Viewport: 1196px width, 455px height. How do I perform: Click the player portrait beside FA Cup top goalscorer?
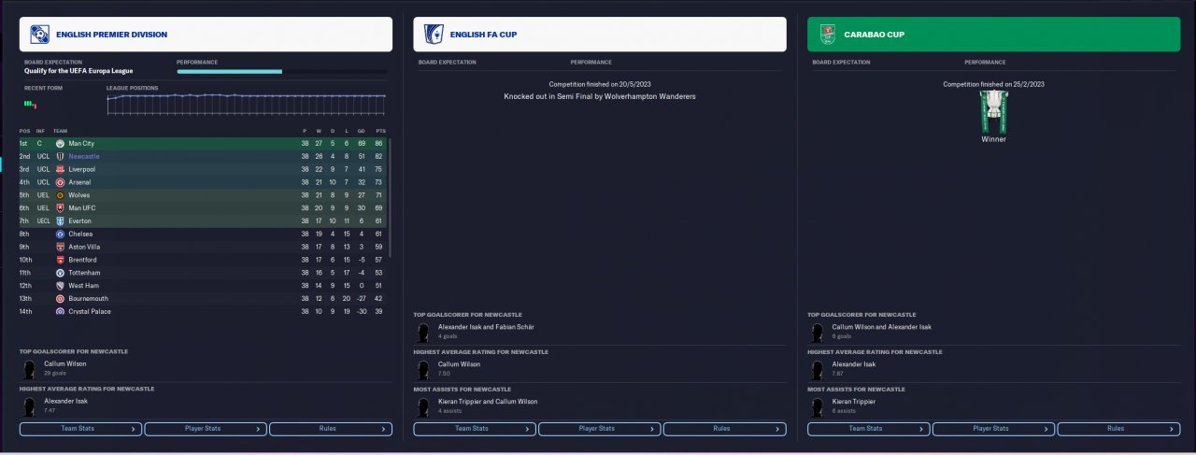click(424, 332)
